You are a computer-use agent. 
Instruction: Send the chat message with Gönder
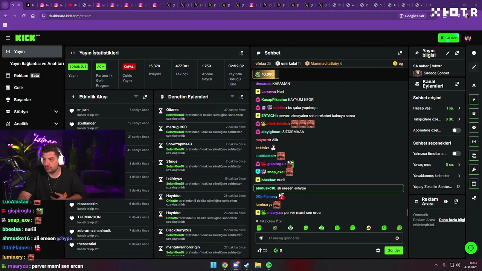click(394, 250)
